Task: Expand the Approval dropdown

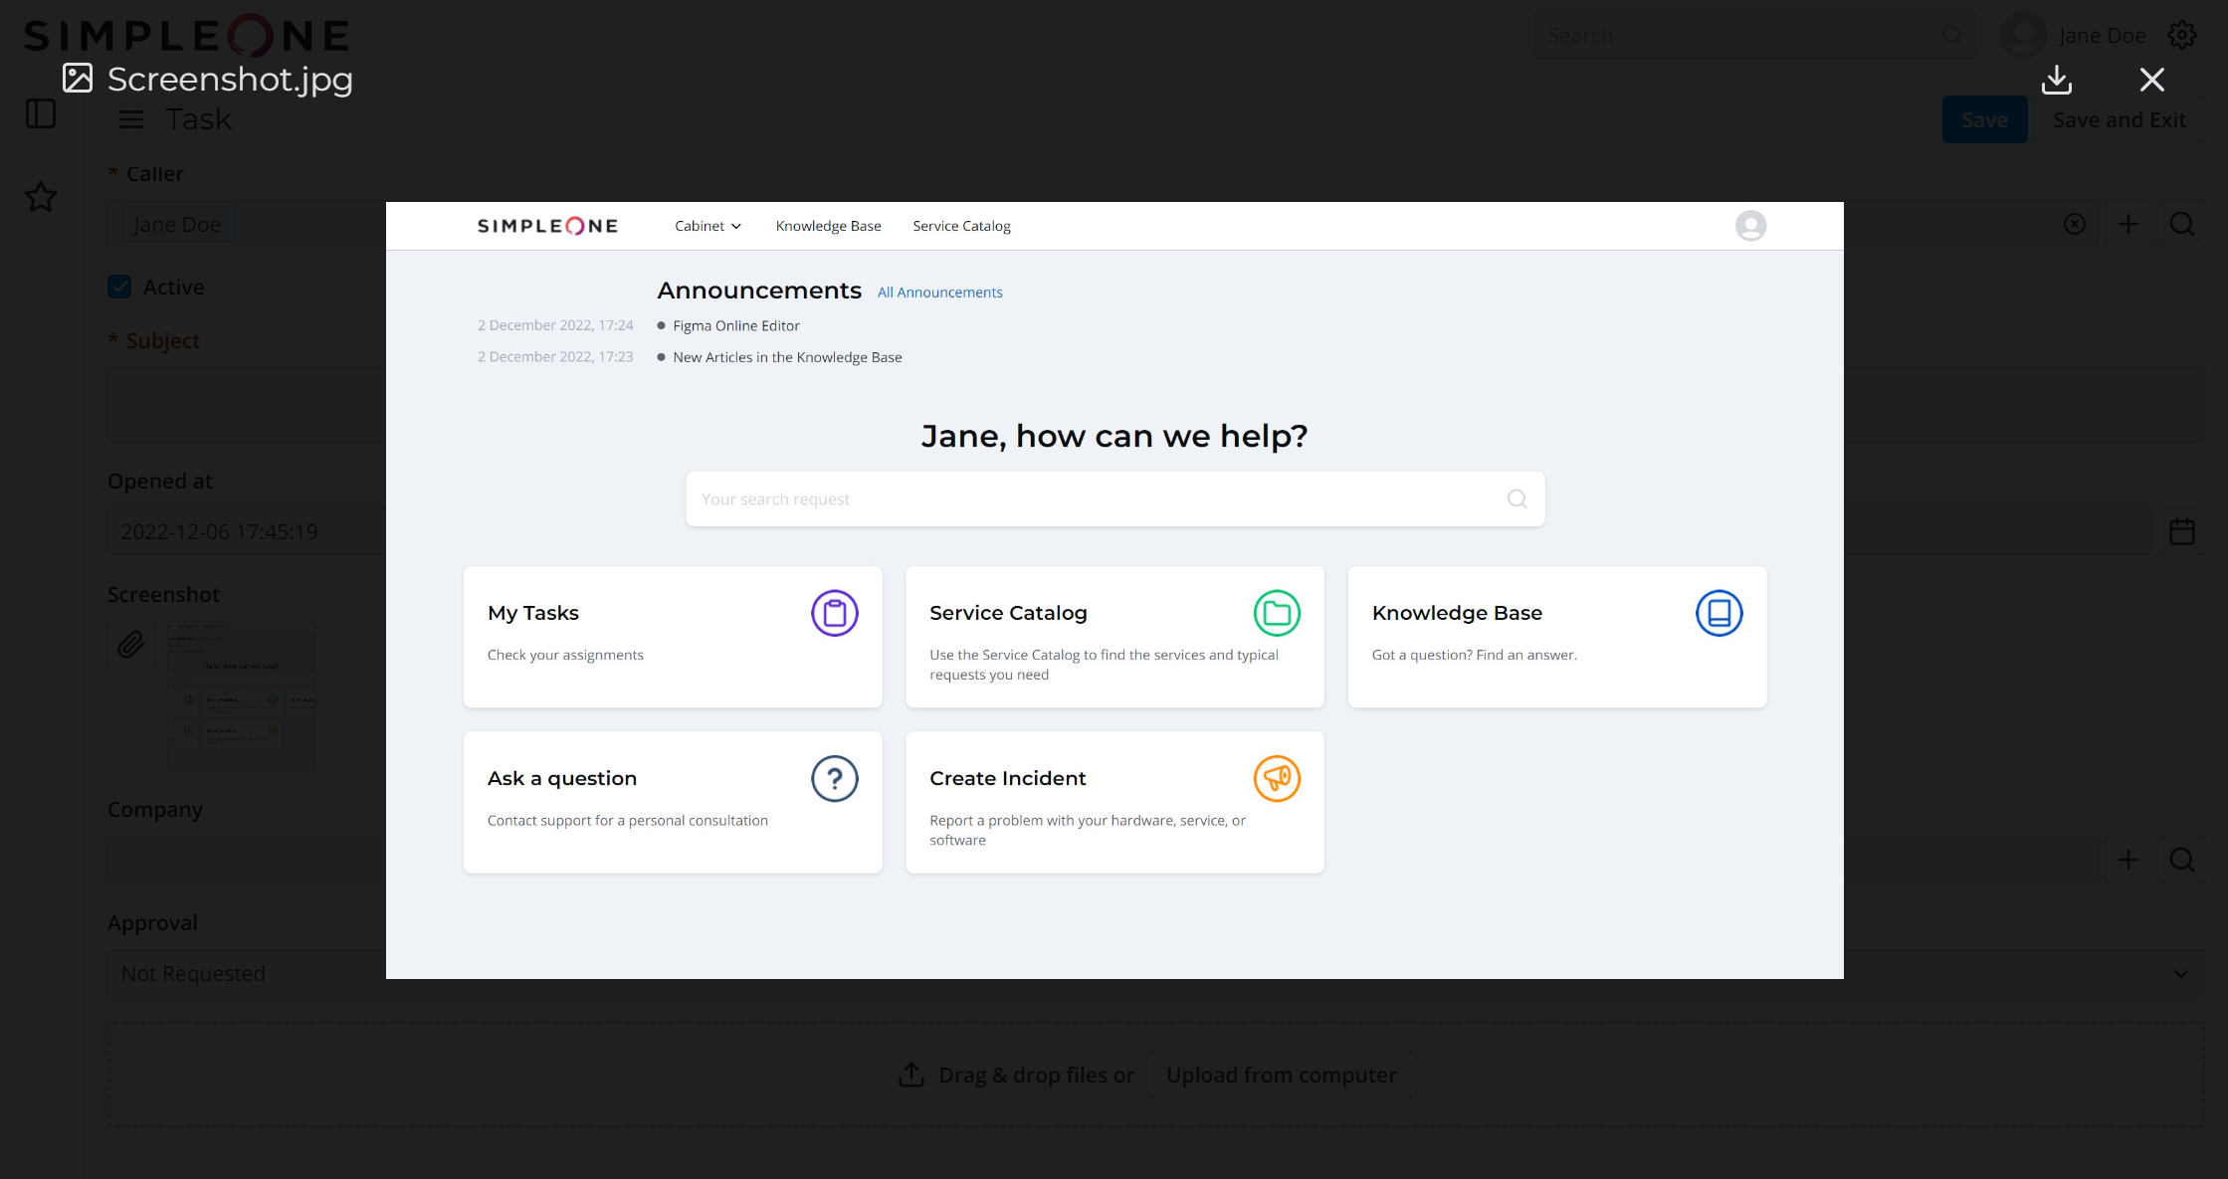Action: tap(2180, 973)
